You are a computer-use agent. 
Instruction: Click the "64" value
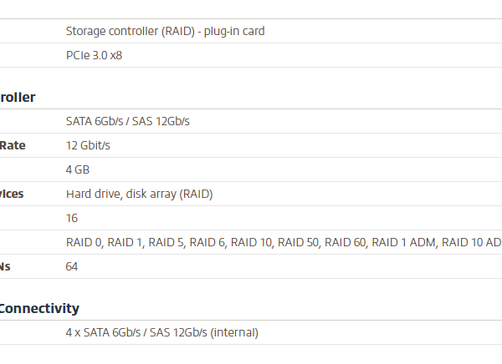click(72, 266)
